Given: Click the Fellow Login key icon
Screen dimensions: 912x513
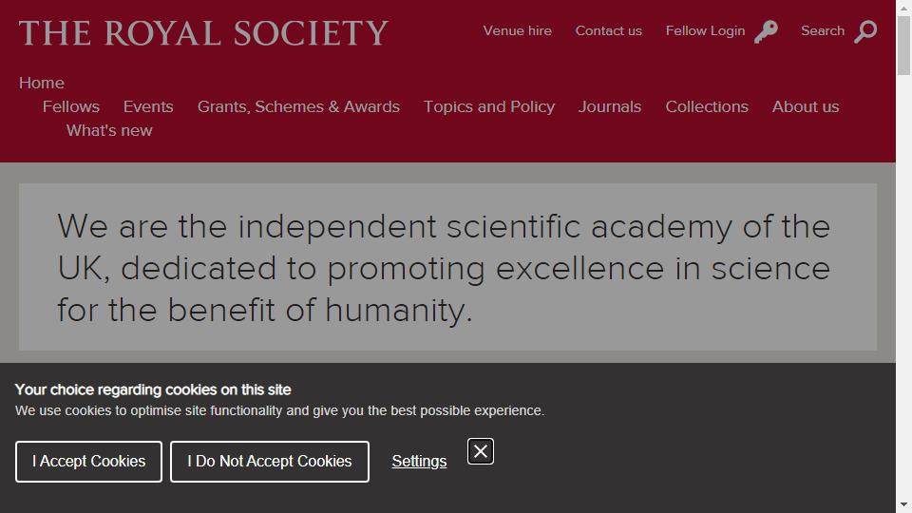Looking at the screenshot, I should 766,31.
